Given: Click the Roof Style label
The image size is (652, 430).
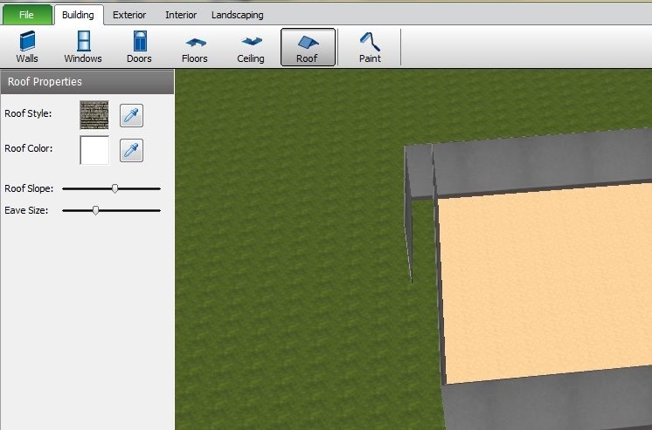Looking at the screenshot, I should (x=28, y=113).
